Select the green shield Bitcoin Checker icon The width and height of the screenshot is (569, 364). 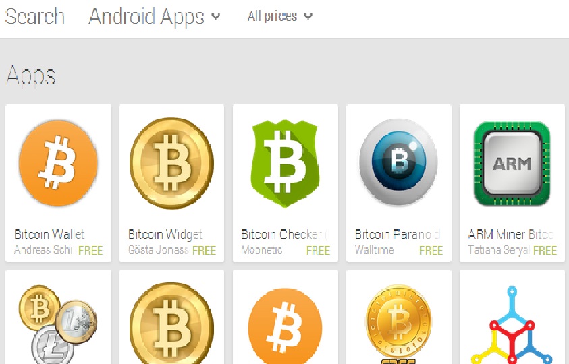[285, 164]
